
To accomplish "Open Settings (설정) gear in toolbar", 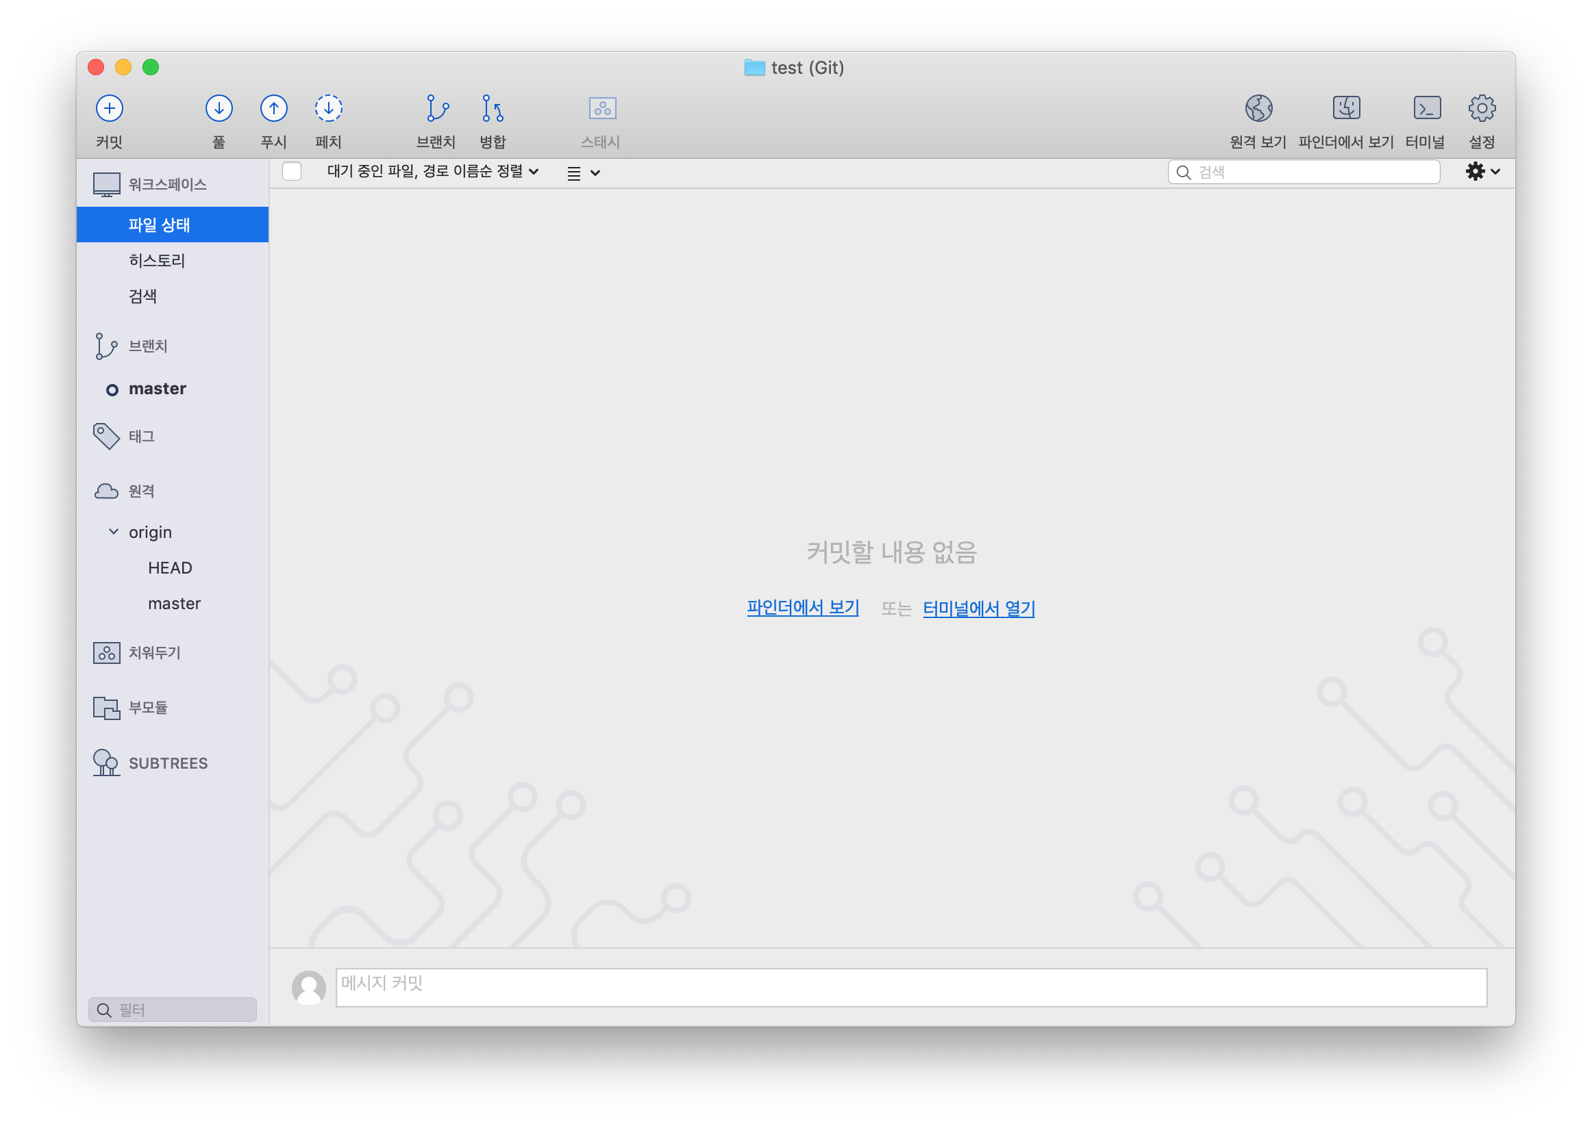I will (x=1482, y=108).
